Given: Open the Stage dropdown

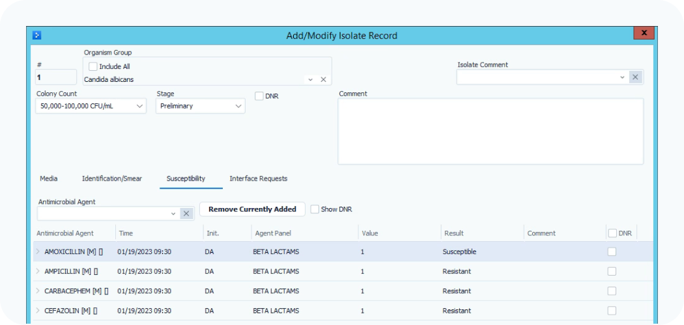Looking at the screenshot, I should click(x=238, y=106).
